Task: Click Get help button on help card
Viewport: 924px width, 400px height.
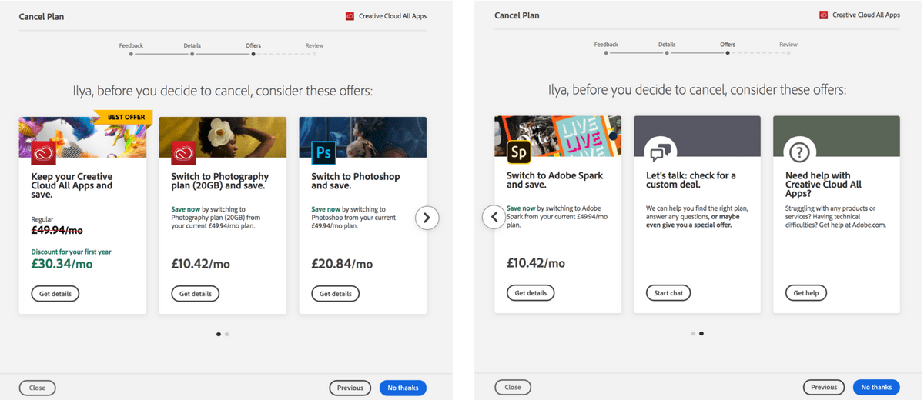Action: [806, 293]
